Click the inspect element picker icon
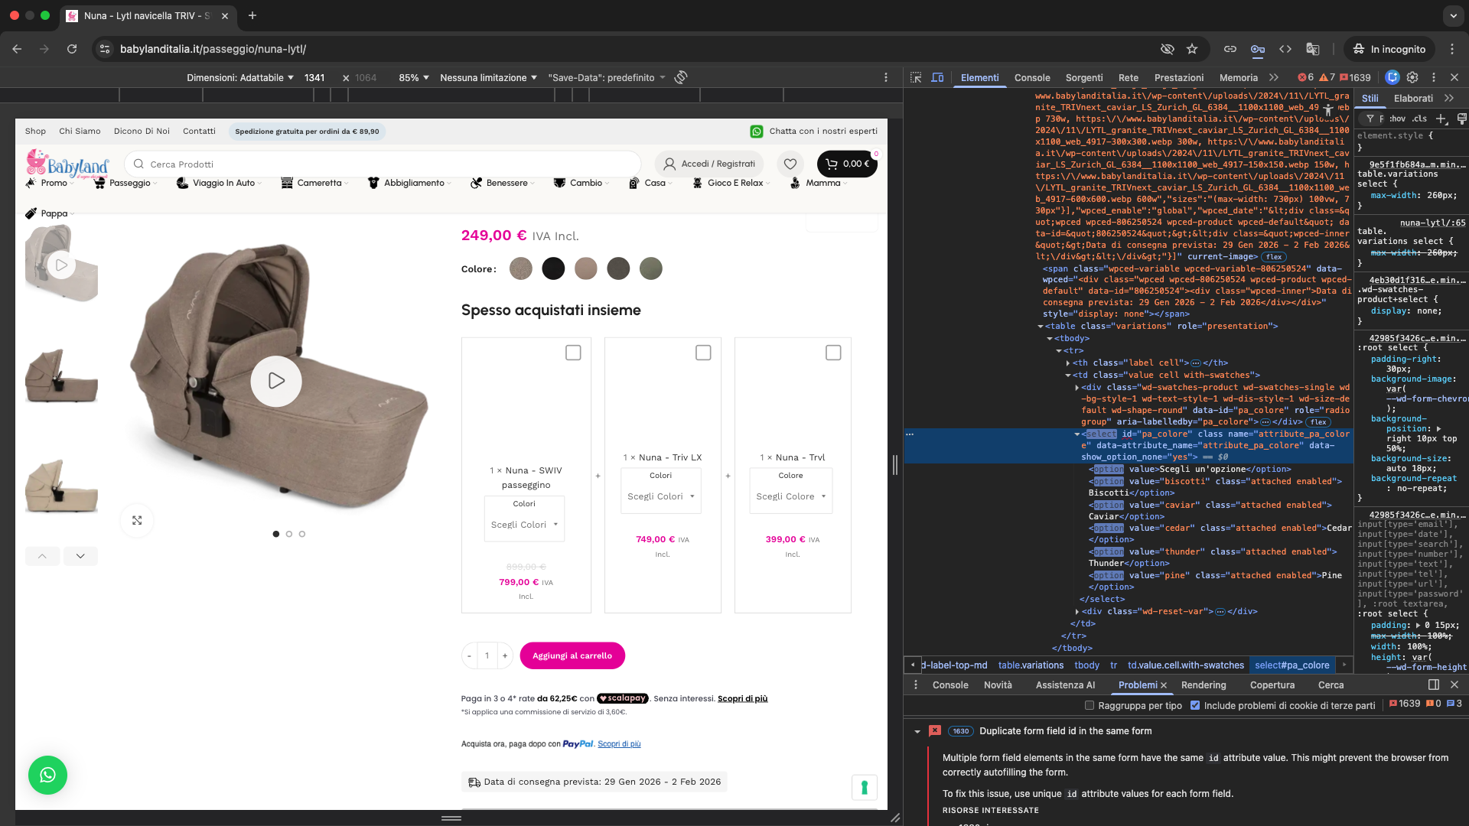The image size is (1469, 826). (916, 77)
